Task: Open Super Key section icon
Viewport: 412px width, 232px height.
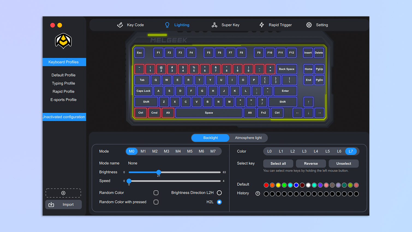Action: pos(214,25)
